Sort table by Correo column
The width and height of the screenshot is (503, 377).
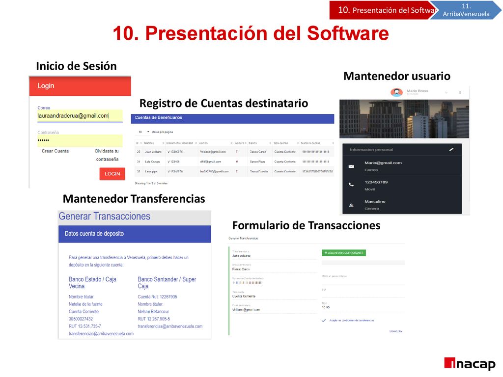[x=216, y=143]
